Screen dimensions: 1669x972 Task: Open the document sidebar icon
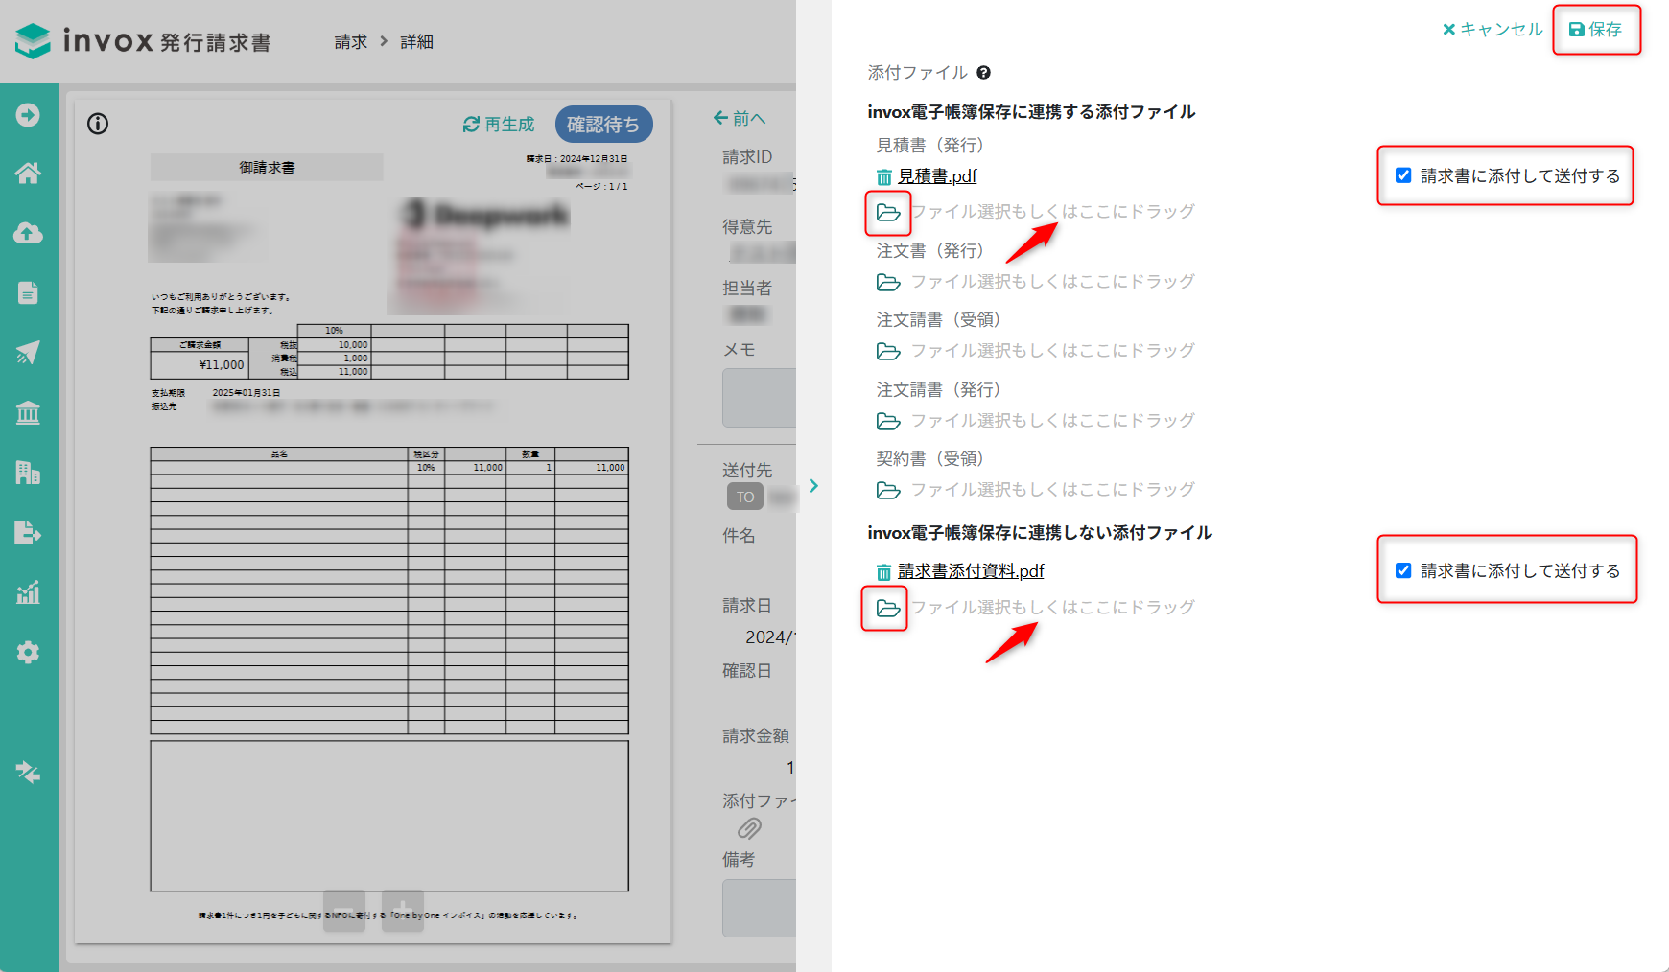point(28,292)
